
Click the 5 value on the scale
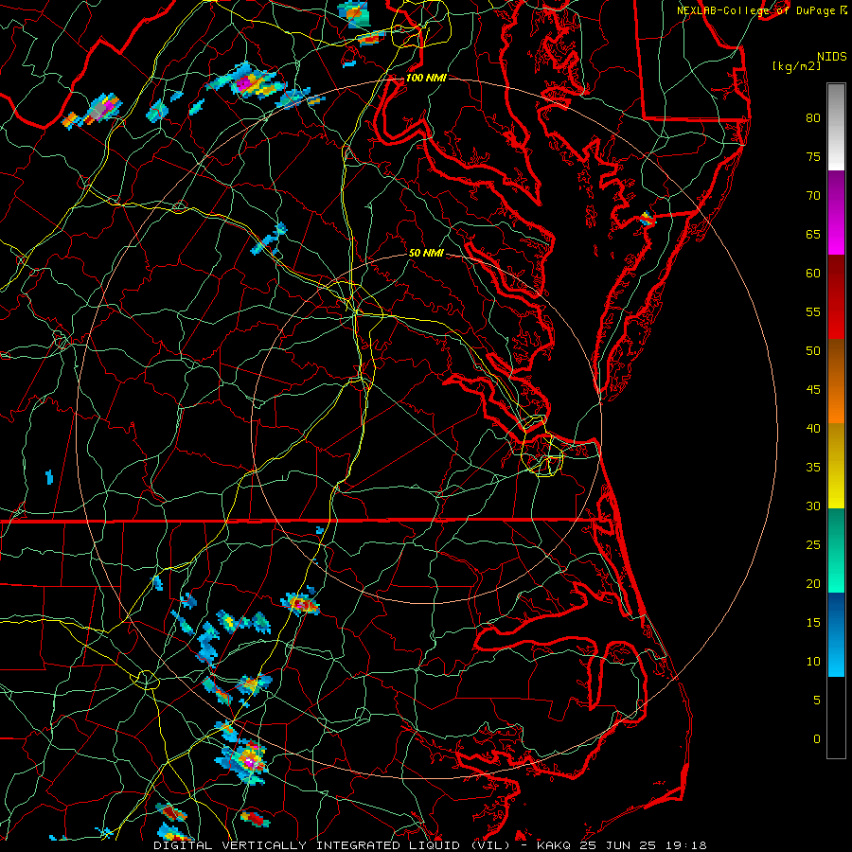tap(817, 700)
